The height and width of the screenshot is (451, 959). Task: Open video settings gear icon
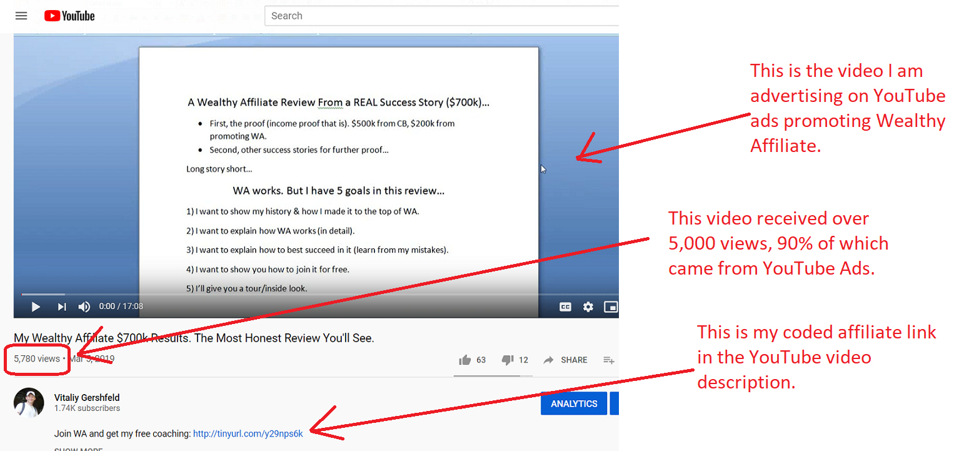[588, 307]
